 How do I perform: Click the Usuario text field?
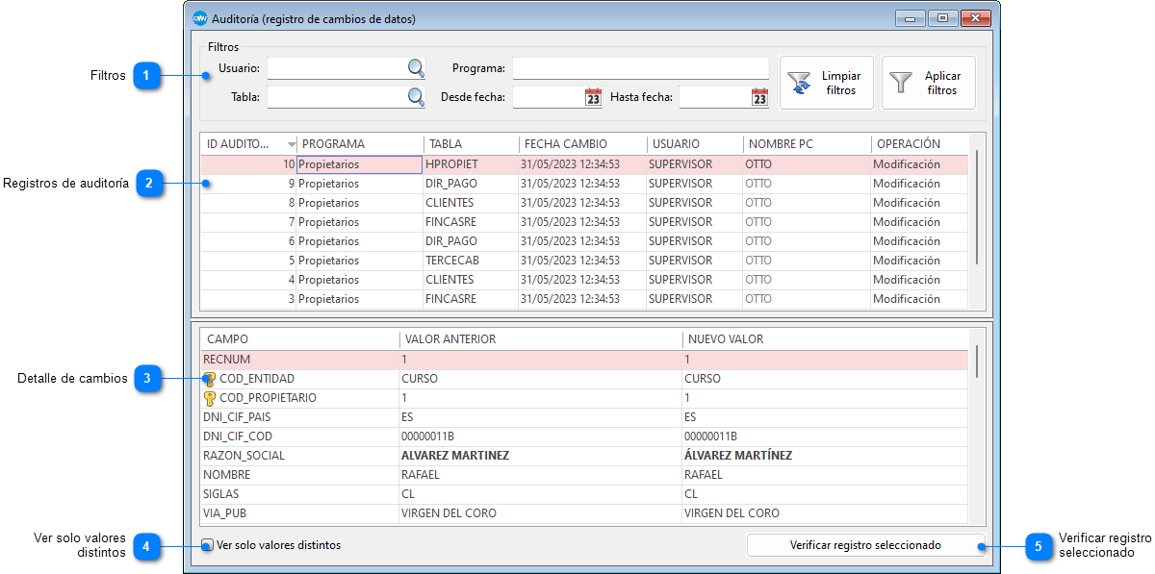pos(336,68)
